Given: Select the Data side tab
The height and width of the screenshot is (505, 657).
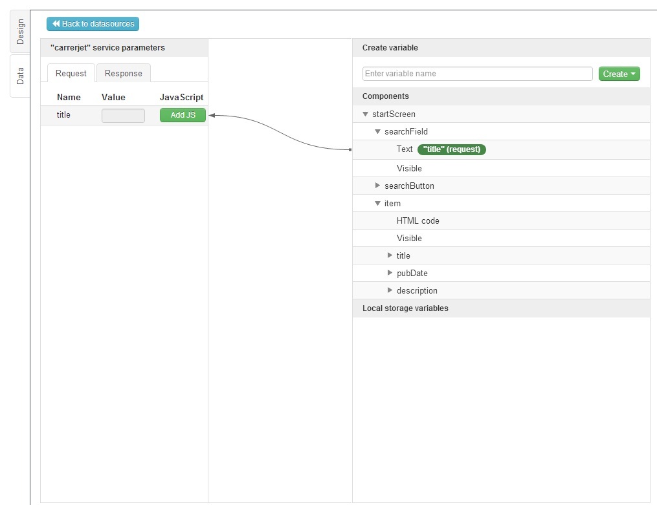Looking at the screenshot, I should click(20, 76).
